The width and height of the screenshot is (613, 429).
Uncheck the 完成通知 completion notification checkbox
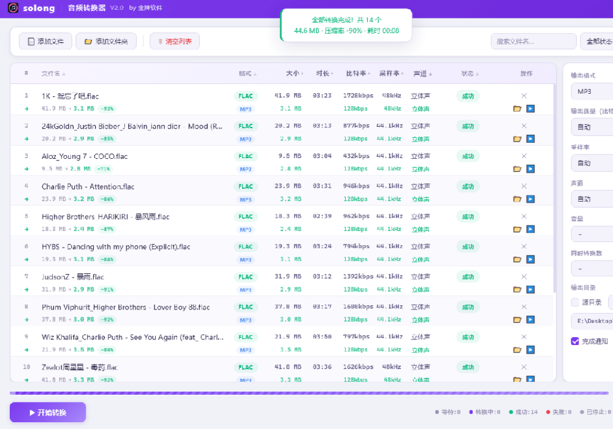(x=575, y=341)
